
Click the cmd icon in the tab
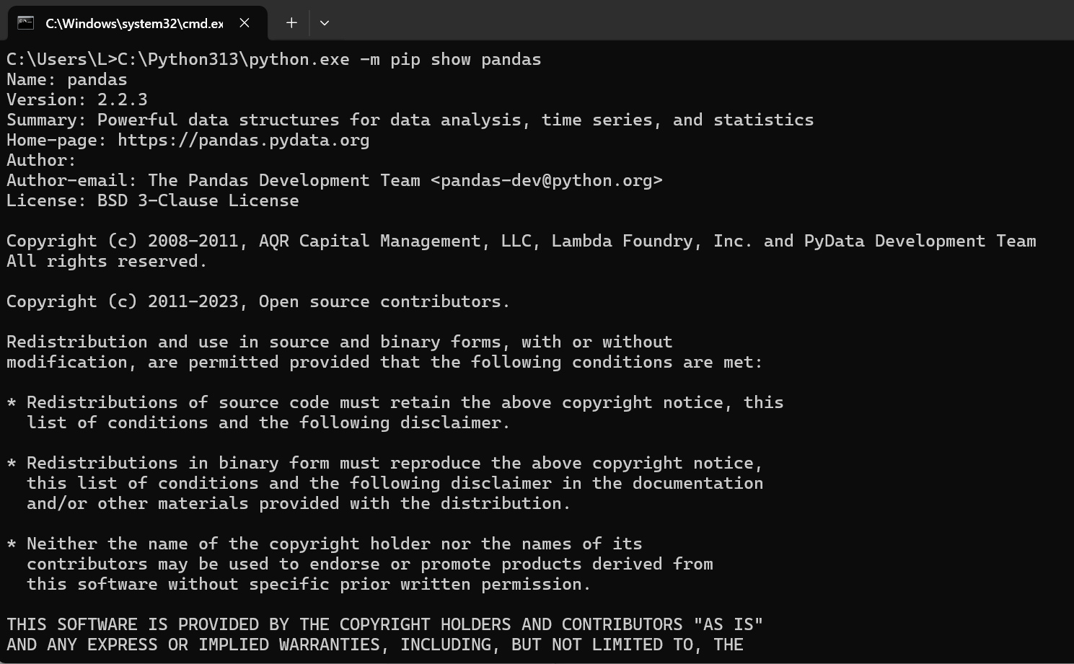[x=26, y=23]
